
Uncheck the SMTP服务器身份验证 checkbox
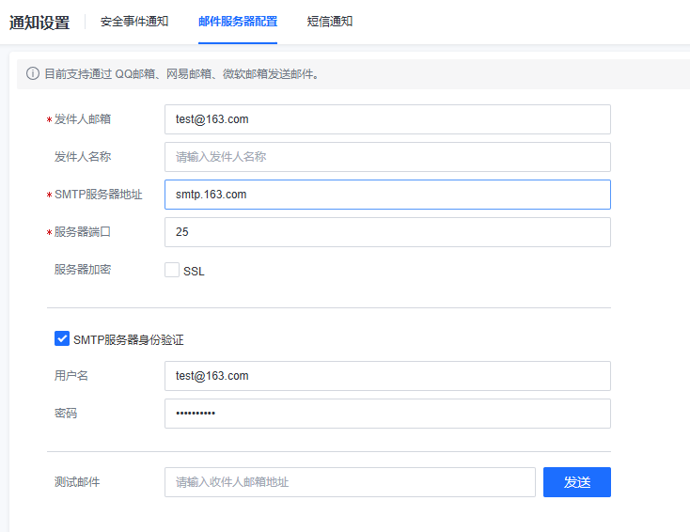click(x=62, y=339)
